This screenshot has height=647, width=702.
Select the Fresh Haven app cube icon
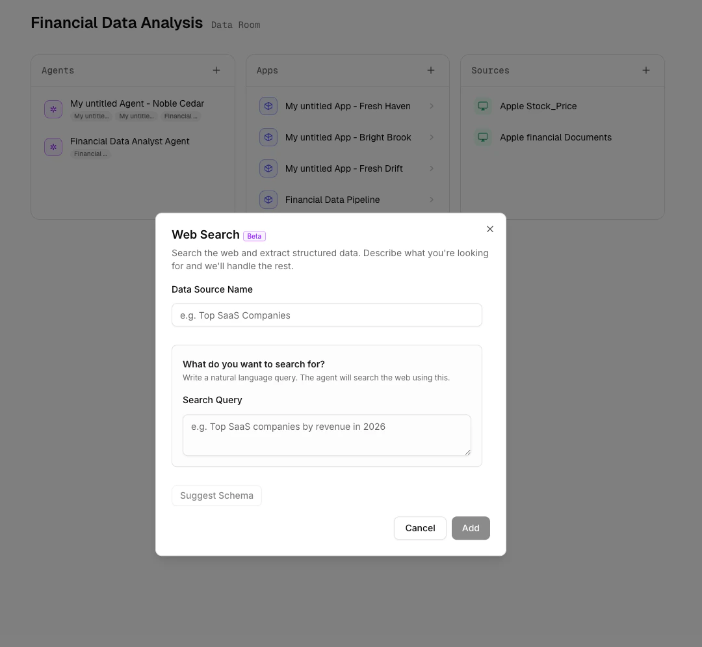tap(268, 106)
